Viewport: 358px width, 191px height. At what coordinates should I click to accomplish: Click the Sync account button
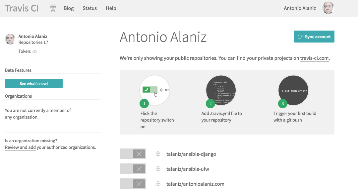pyautogui.click(x=314, y=37)
